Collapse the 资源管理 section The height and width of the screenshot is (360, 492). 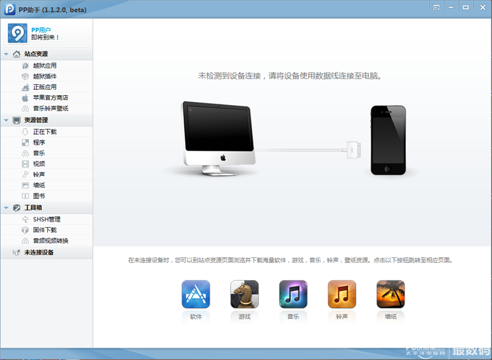(6, 120)
